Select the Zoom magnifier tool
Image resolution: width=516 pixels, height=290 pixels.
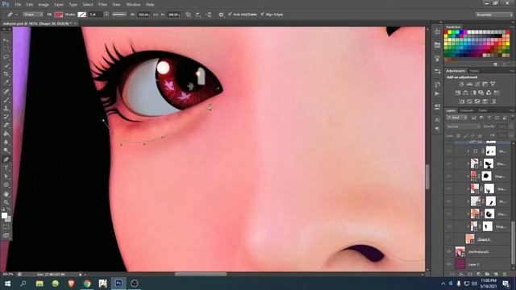click(6, 202)
